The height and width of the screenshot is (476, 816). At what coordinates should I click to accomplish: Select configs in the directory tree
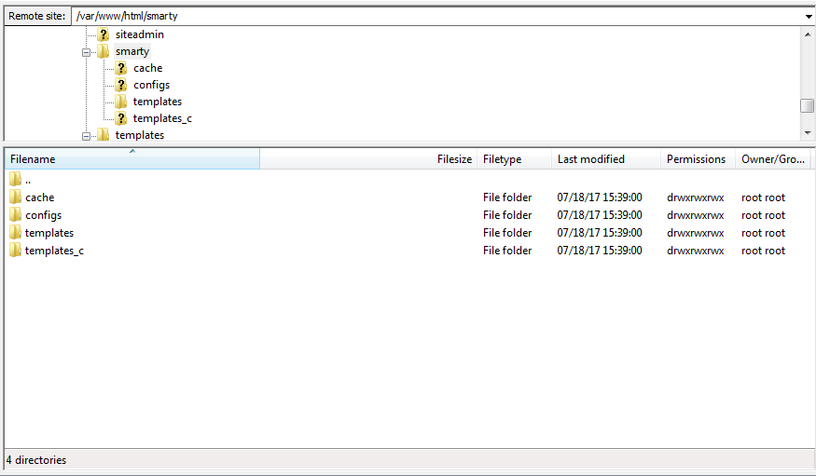tap(151, 85)
